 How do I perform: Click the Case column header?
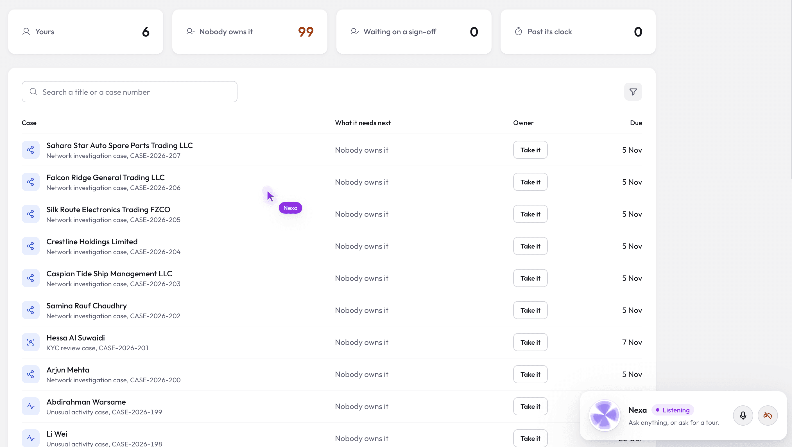tap(29, 123)
